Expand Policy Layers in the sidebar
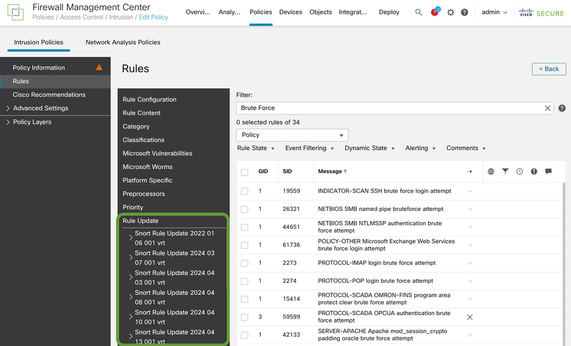The image size is (571, 346). click(x=8, y=122)
